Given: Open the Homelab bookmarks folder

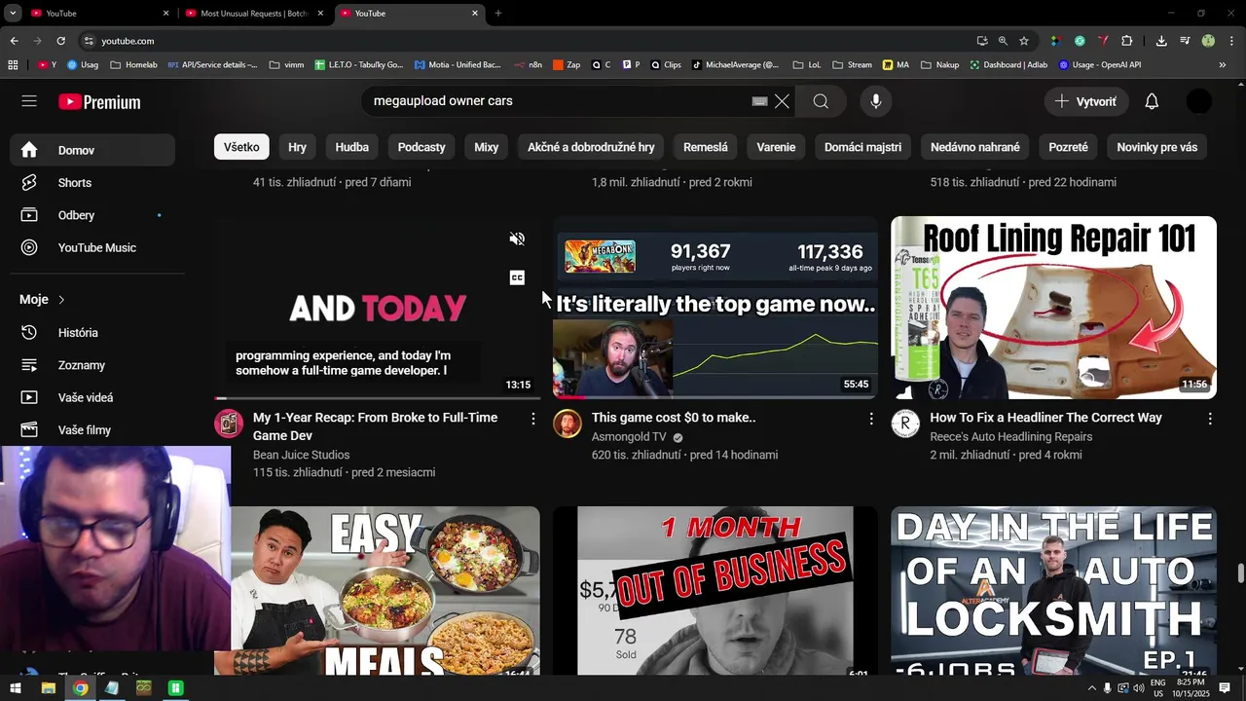Looking at the screenshot, I should (134, 65).
